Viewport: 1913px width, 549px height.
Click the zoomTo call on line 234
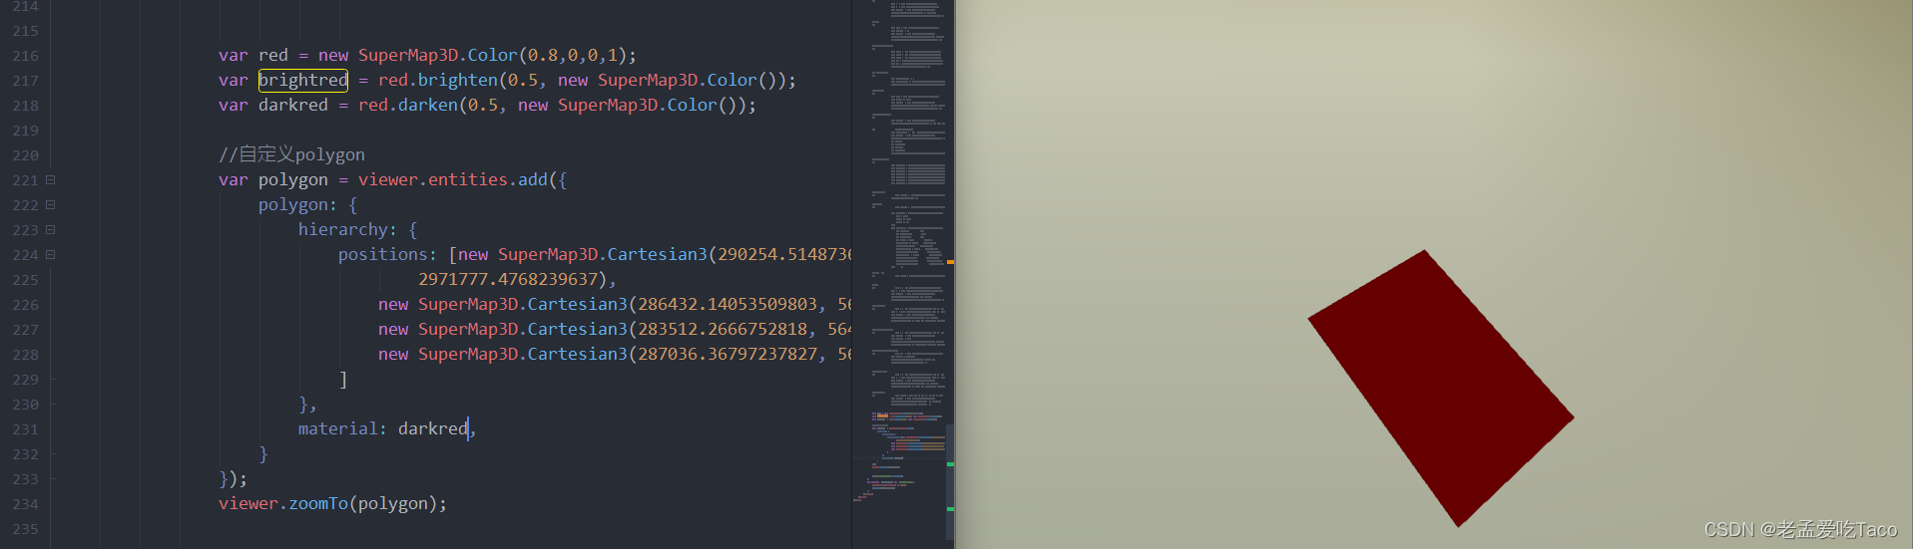[318, 503]
